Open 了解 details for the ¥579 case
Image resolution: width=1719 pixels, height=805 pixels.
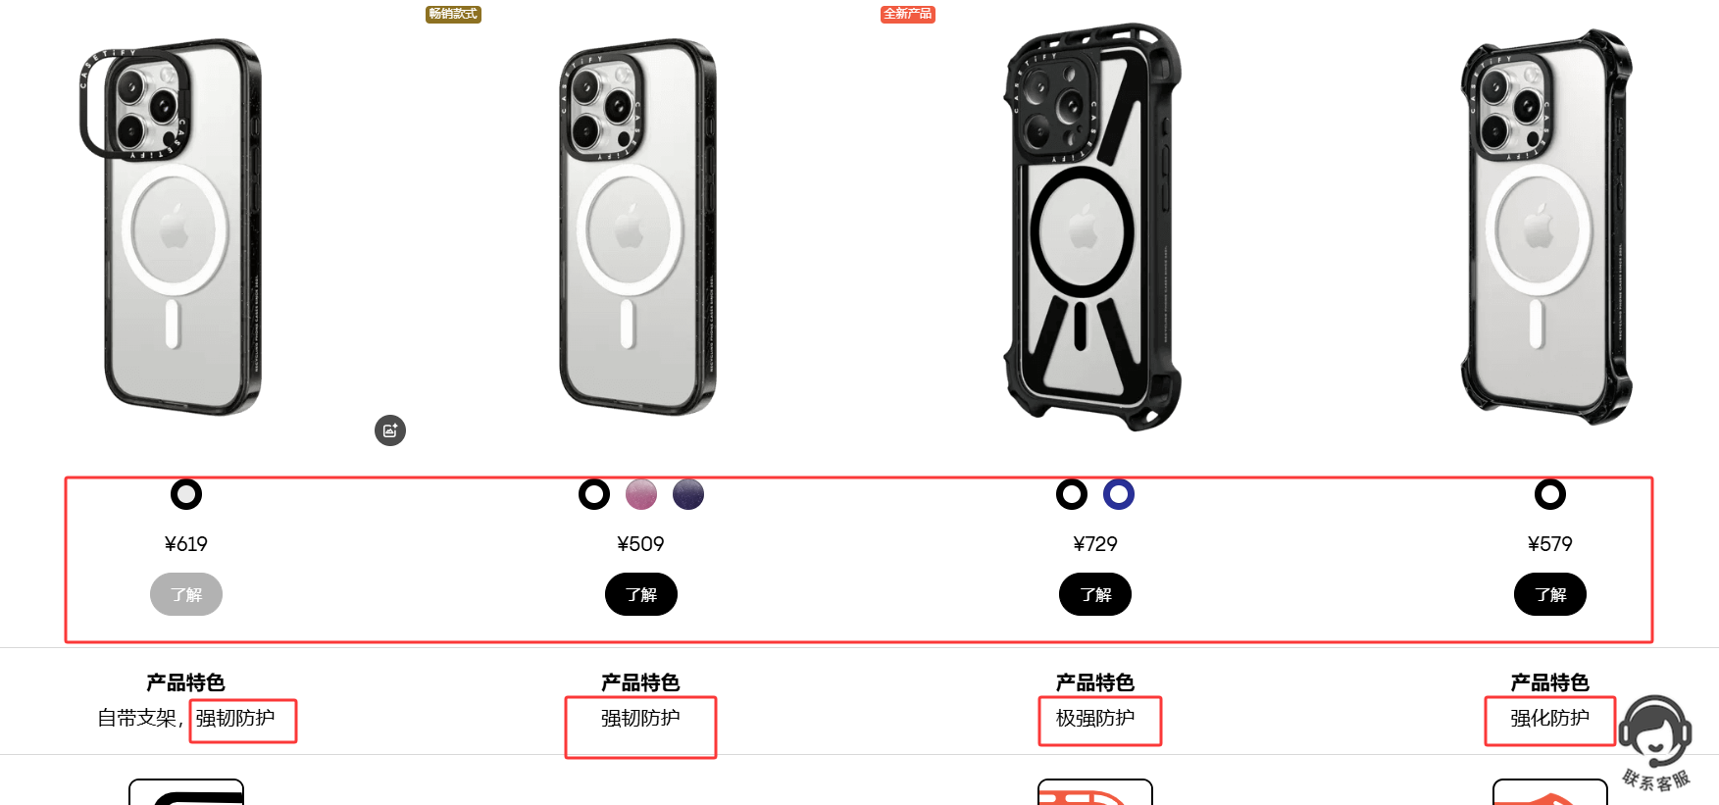coord(1550,594)
